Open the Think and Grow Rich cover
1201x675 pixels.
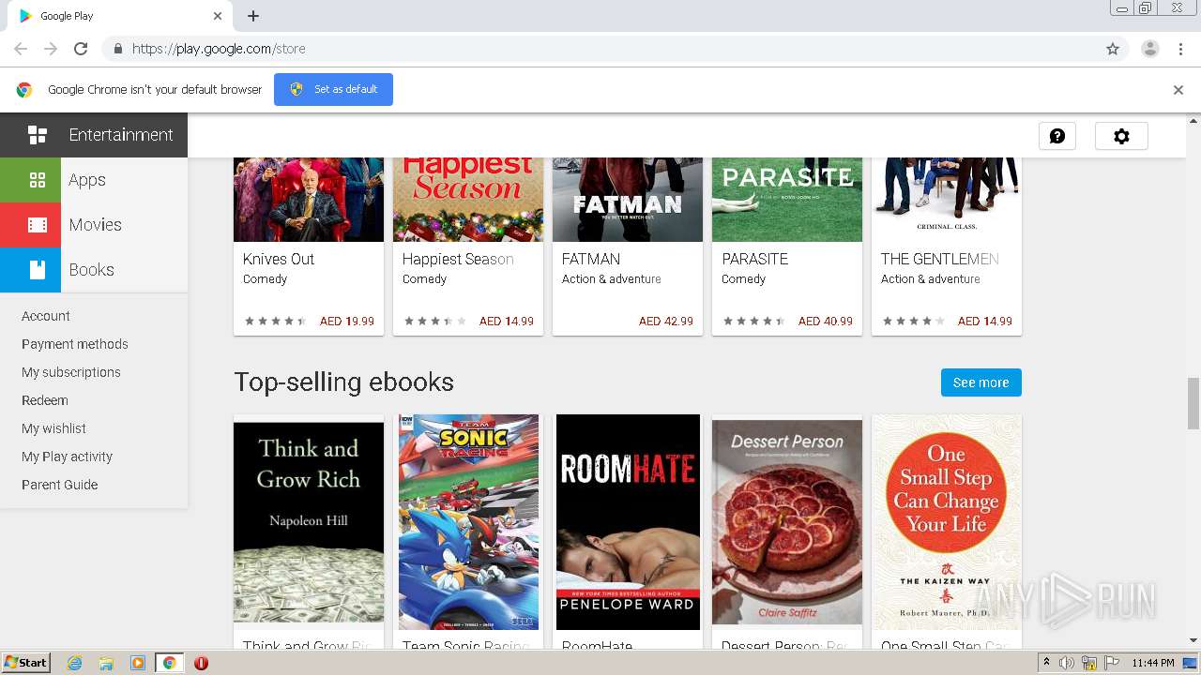click(x=309, y=522)
